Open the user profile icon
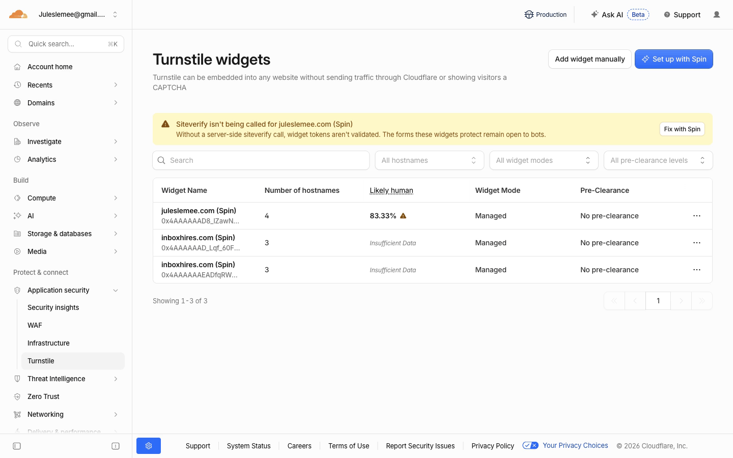 tap(717, 15)
